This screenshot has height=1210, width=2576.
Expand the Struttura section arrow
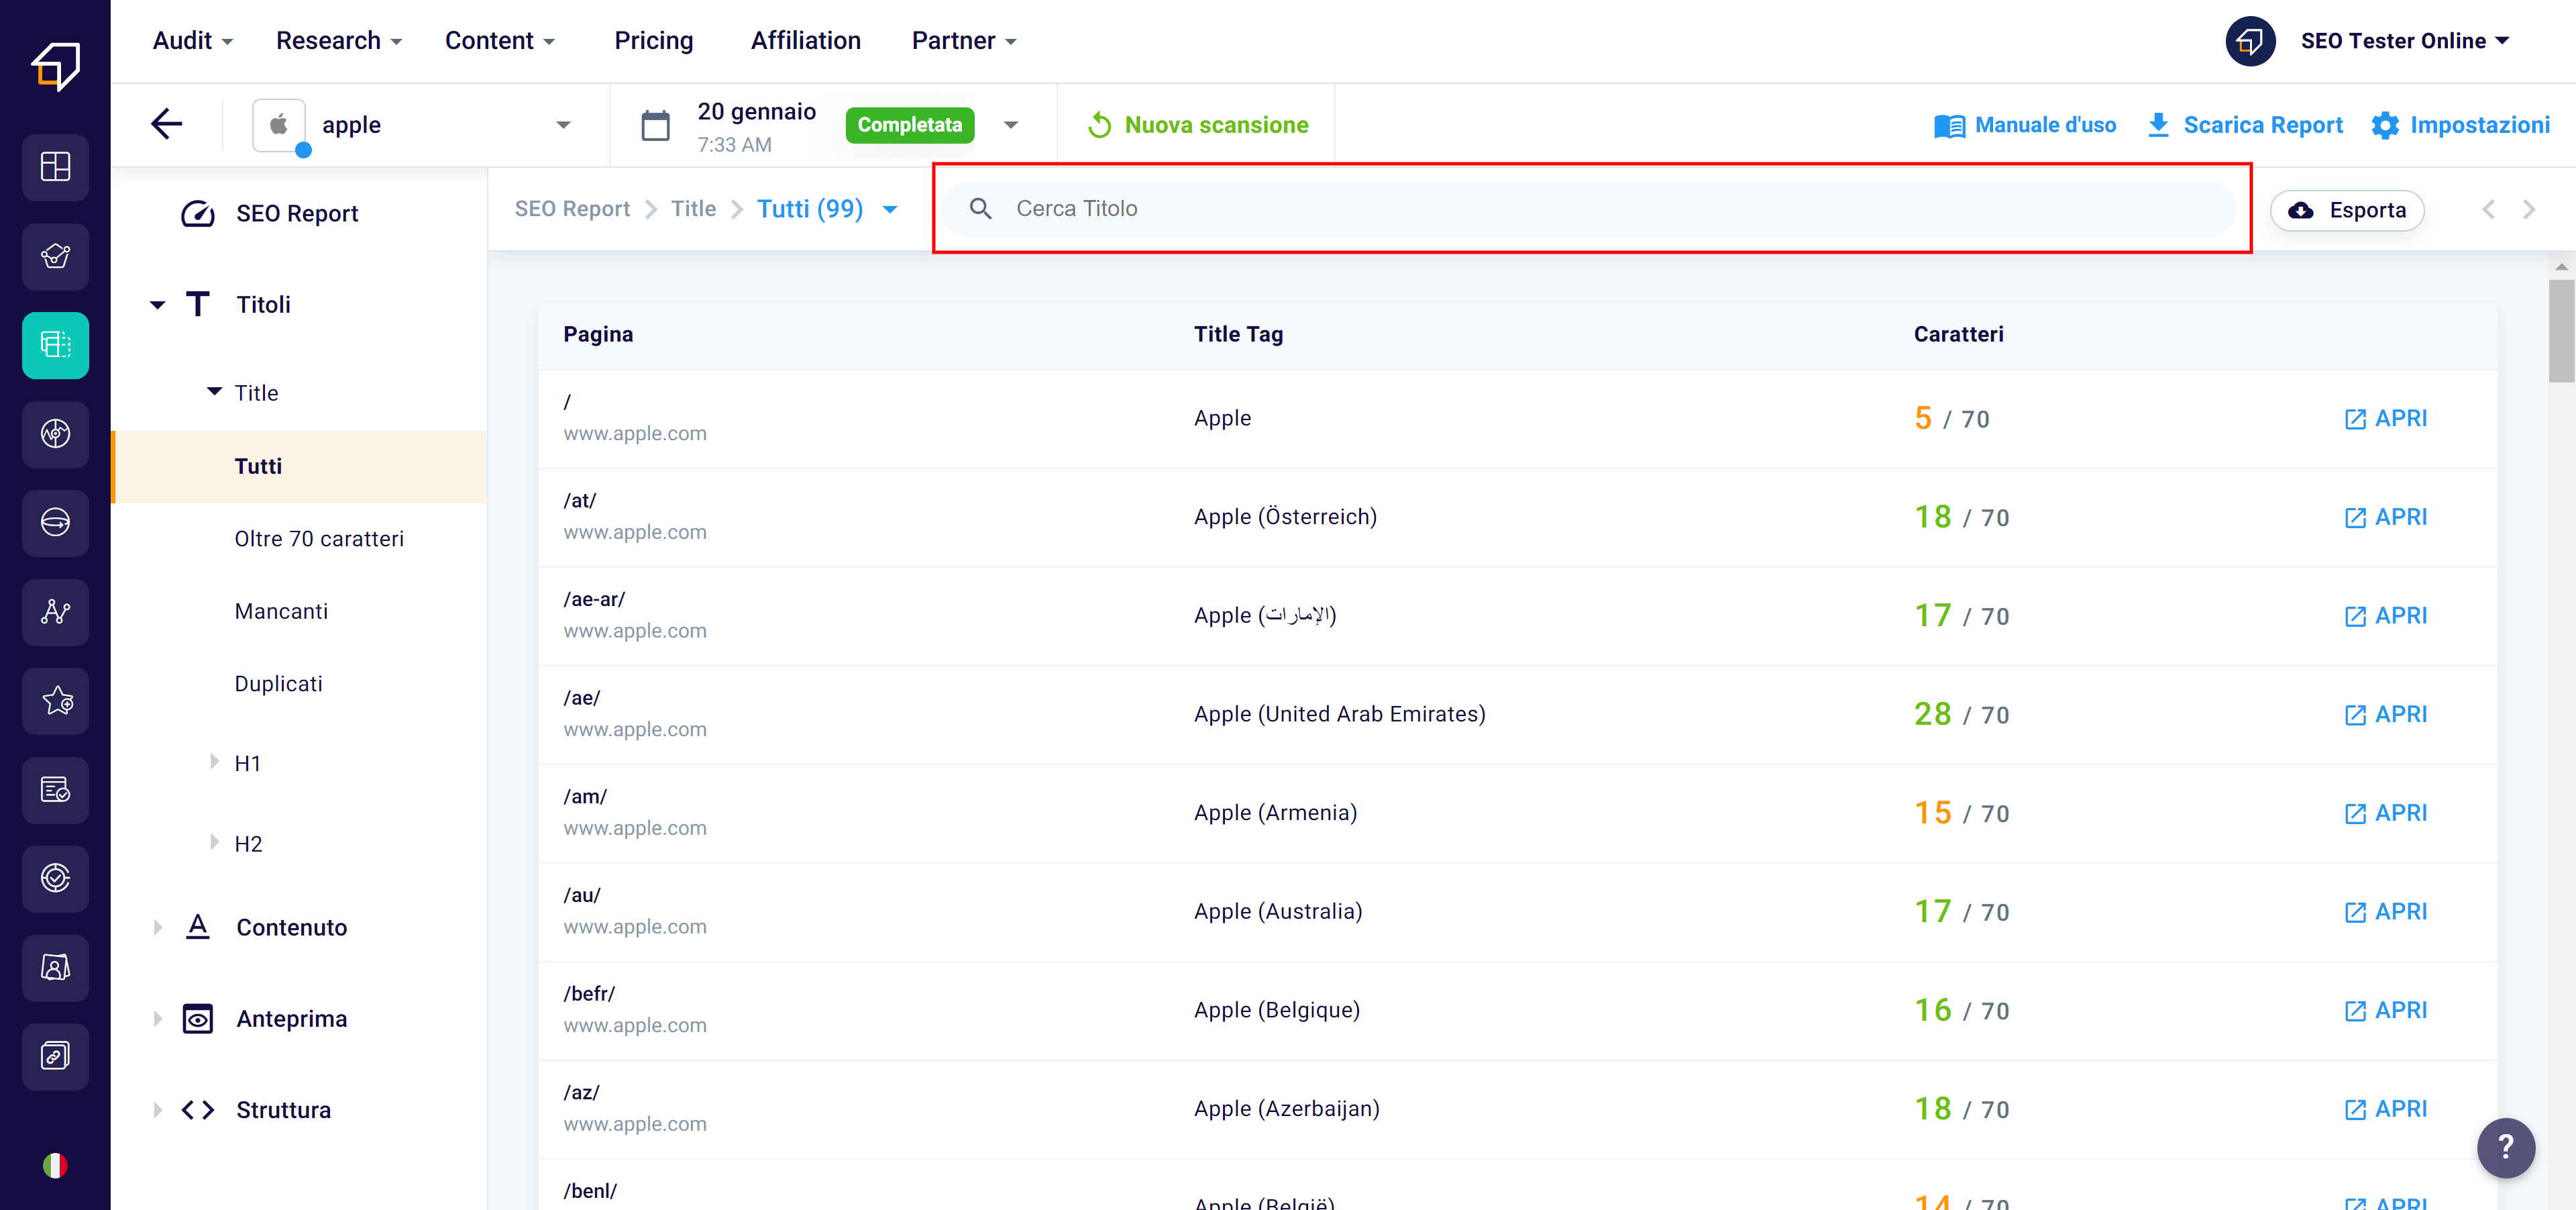click(157, 1110)
